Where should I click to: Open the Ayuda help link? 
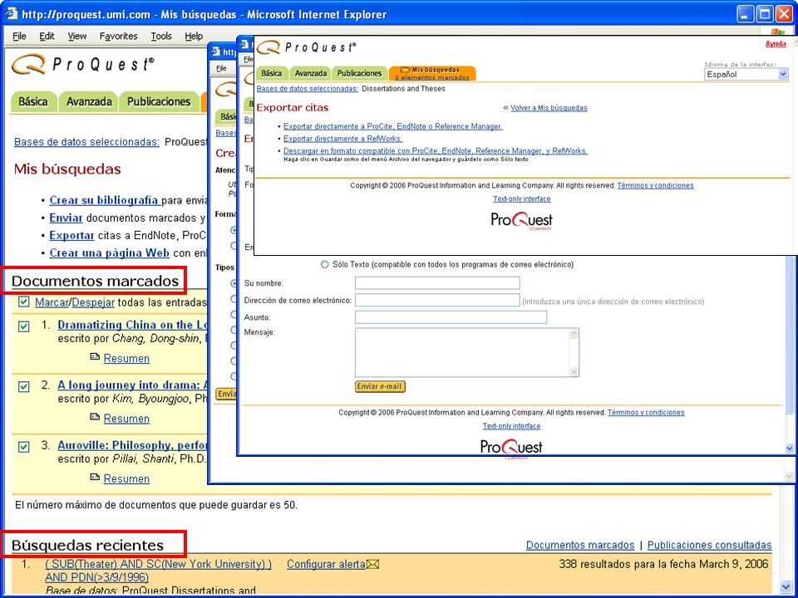[776, 44]
